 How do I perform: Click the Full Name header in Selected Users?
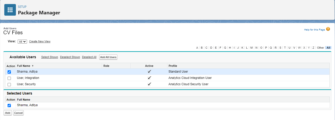tap(23, 100)
